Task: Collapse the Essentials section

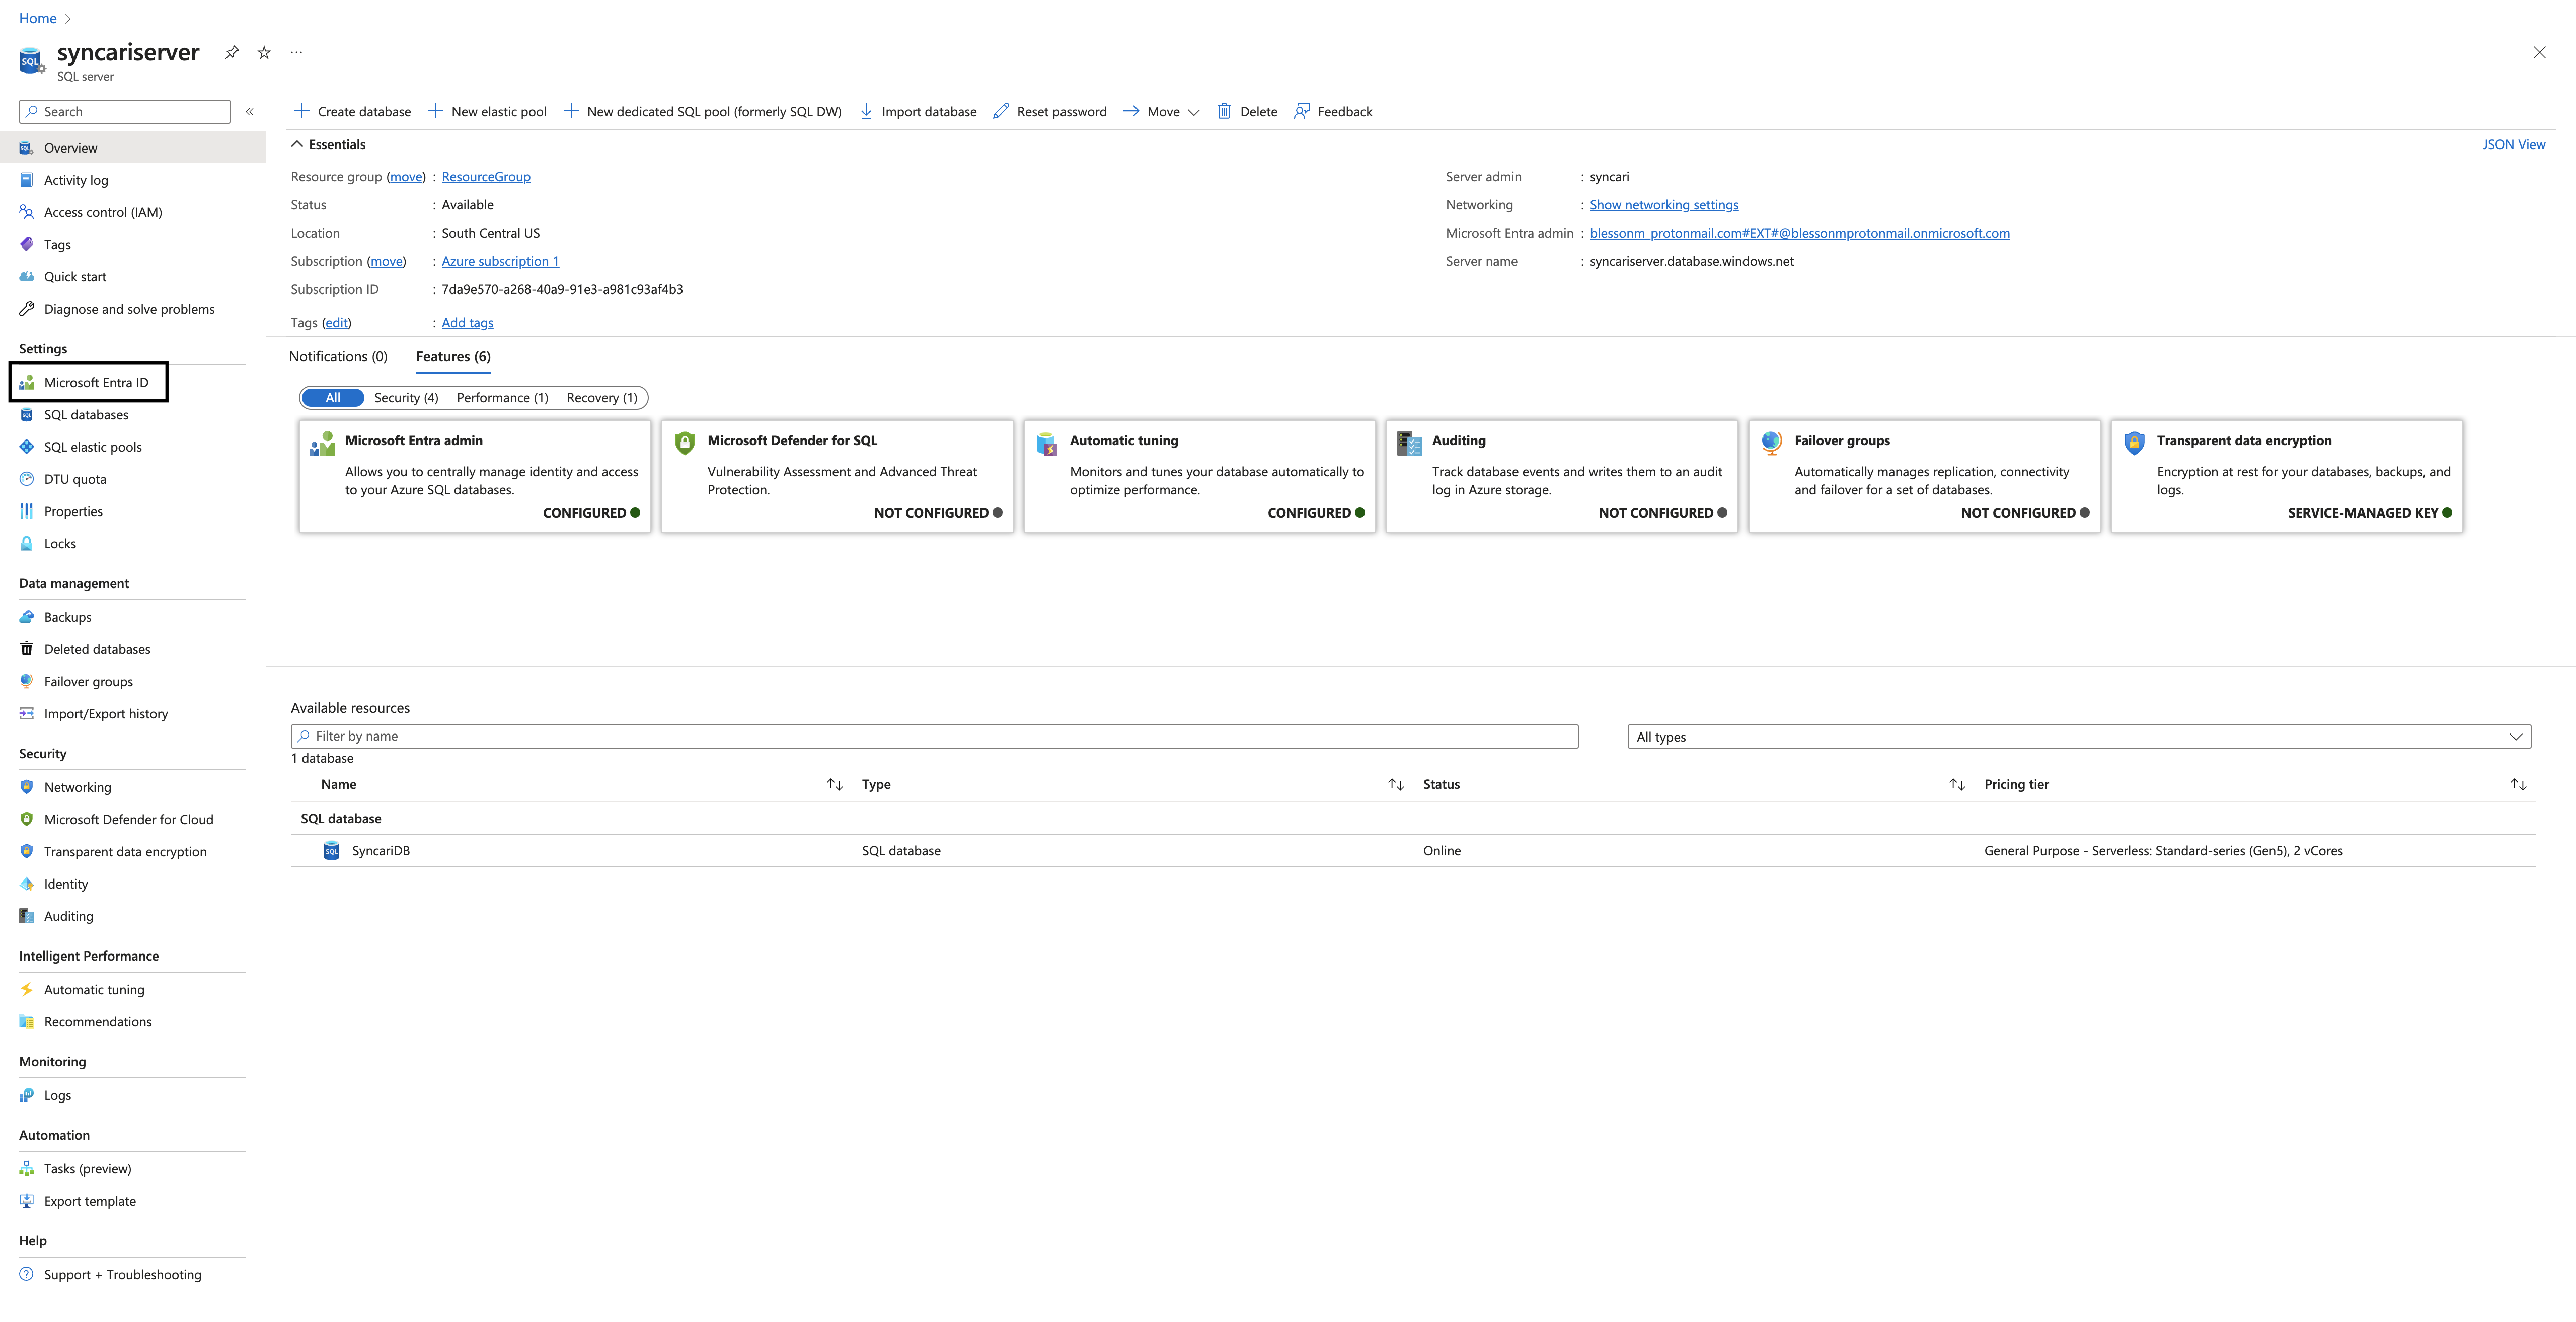Action: tap(329, 145)
